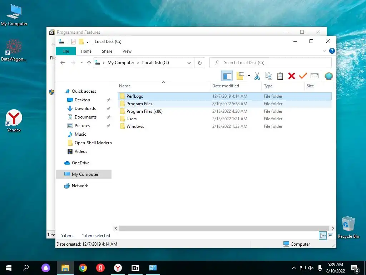
Task: Open Music in the navigation pane
Action: pos(80,134)
